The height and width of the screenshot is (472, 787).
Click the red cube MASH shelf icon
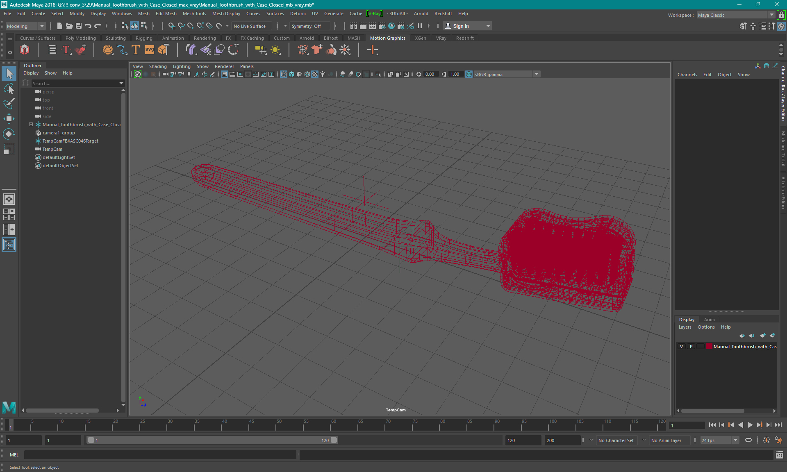pos(25,50)
